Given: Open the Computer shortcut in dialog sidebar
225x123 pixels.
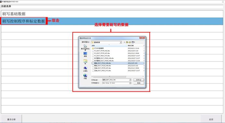Looking at the screenshot, I should [x=85, y=69].
